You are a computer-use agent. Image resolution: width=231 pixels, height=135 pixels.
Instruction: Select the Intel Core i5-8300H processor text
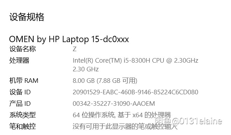pyautogui.click(x=135, y=61)
